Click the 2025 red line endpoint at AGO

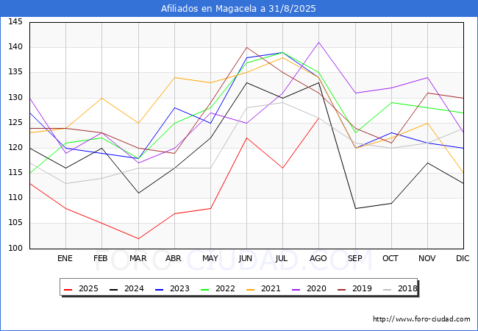[319, 118]
